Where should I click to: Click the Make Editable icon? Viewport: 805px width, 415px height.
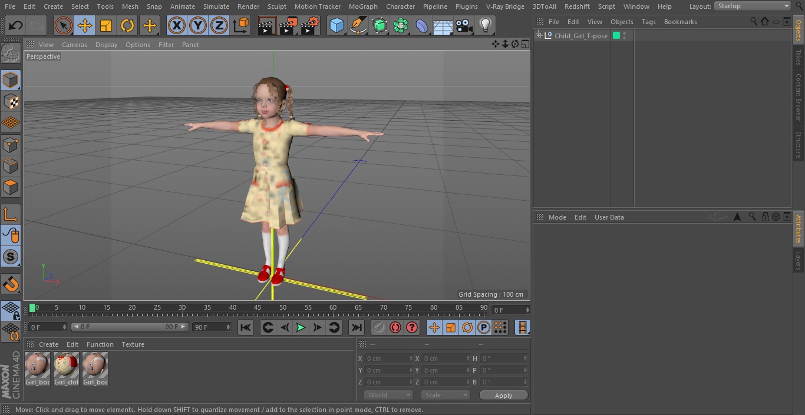[x=11, y=54]
